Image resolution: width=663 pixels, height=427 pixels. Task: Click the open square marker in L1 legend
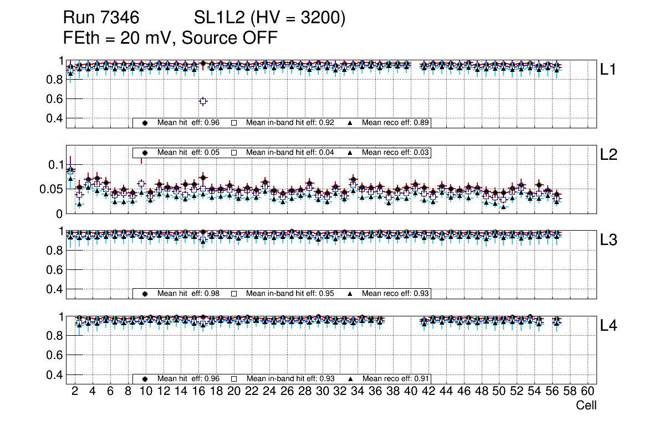click(x=234, y=123)
